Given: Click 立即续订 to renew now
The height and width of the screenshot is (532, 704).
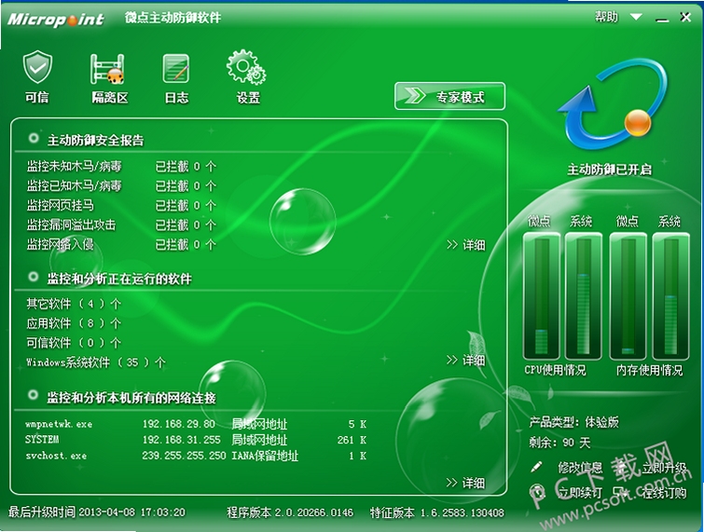Looking at the screenshot, I should [x=580, y=493].
